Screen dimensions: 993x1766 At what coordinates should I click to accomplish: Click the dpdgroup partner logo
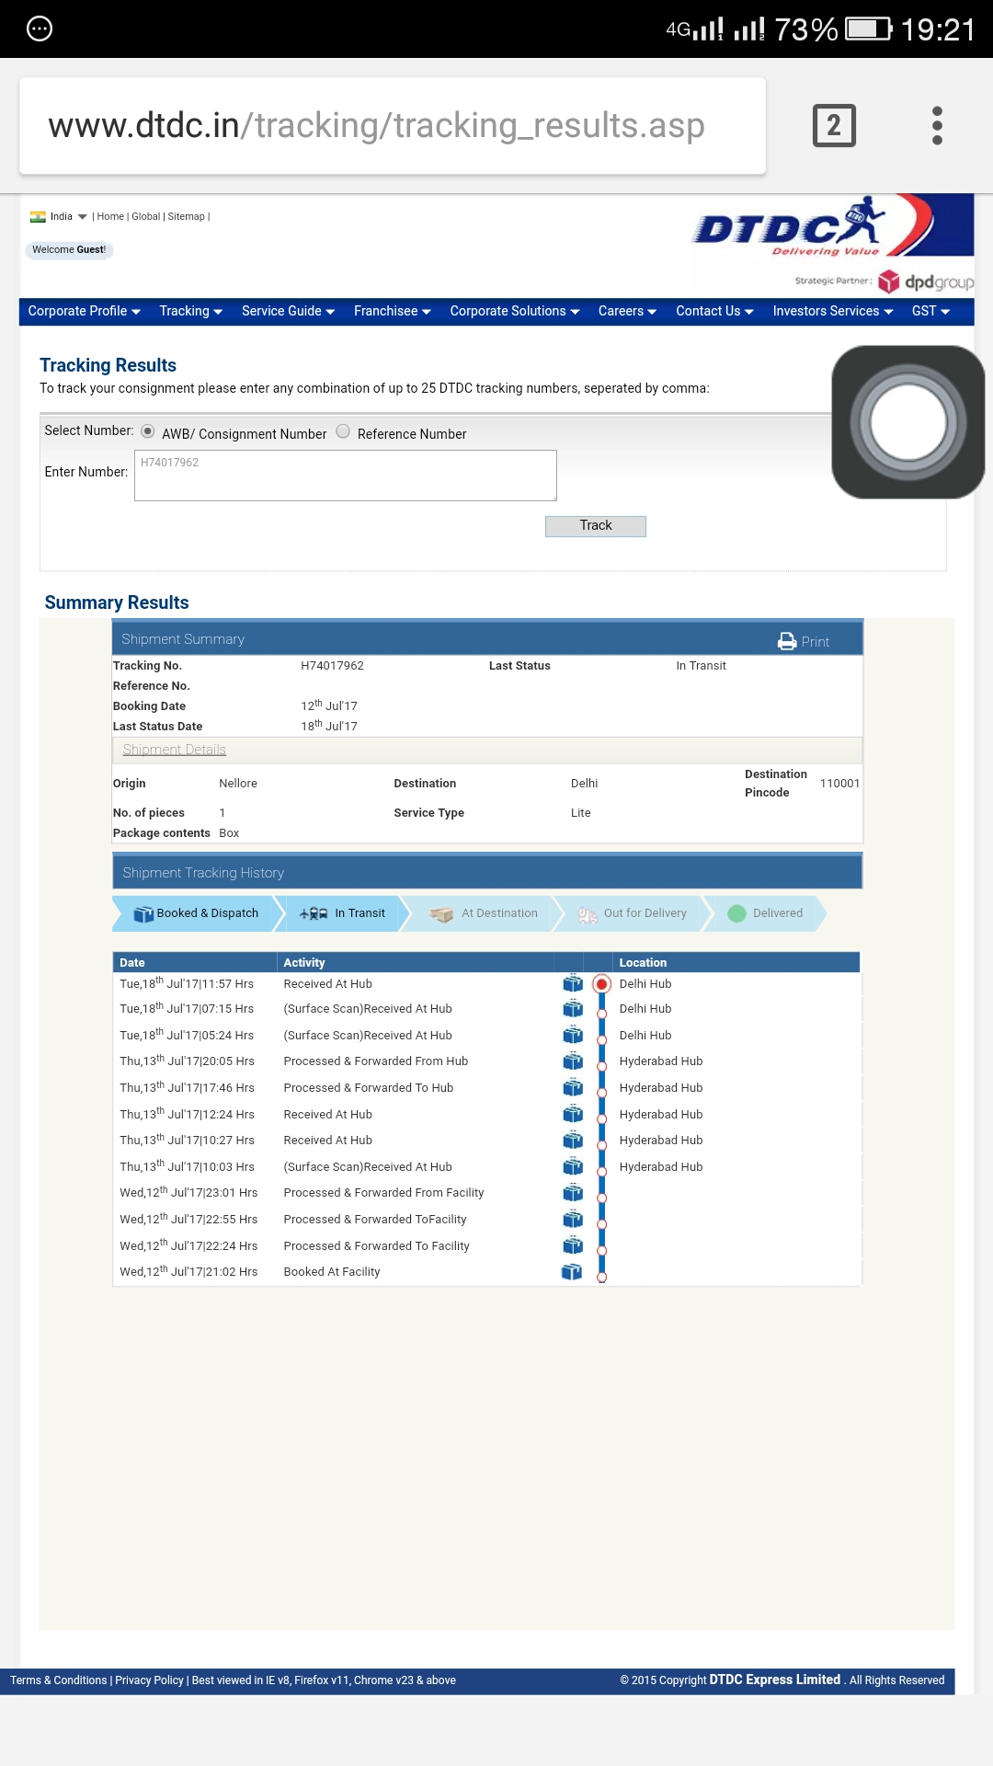(926, 281)
